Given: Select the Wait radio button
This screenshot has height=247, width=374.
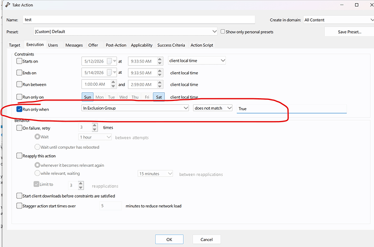Looking at the screenshot, I should click(x=37, y=137).
